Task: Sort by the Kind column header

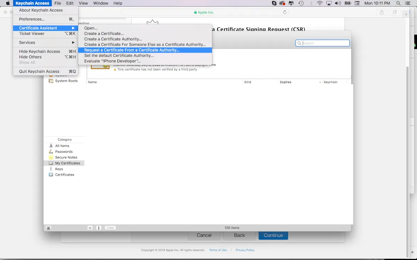Action: [261, 82]
